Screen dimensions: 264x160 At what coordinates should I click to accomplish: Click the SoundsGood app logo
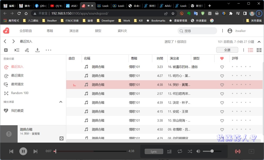6,31
